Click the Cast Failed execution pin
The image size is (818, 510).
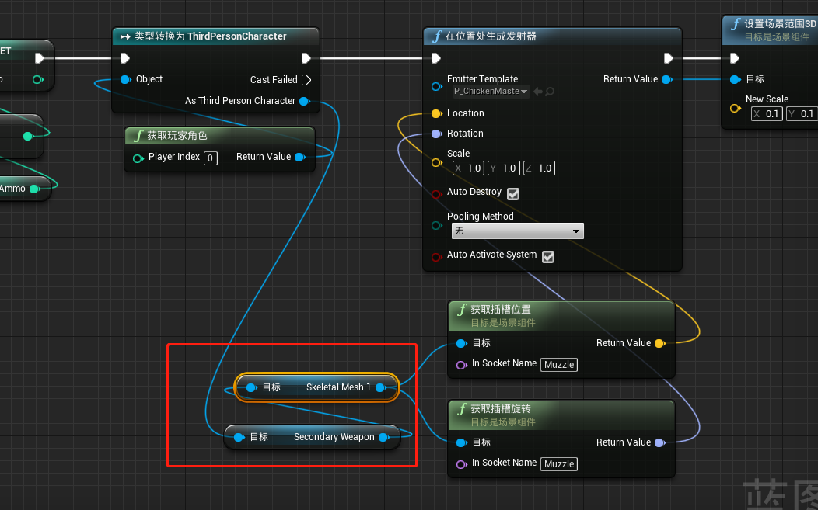pyautogui.click(x=306, y=80)
